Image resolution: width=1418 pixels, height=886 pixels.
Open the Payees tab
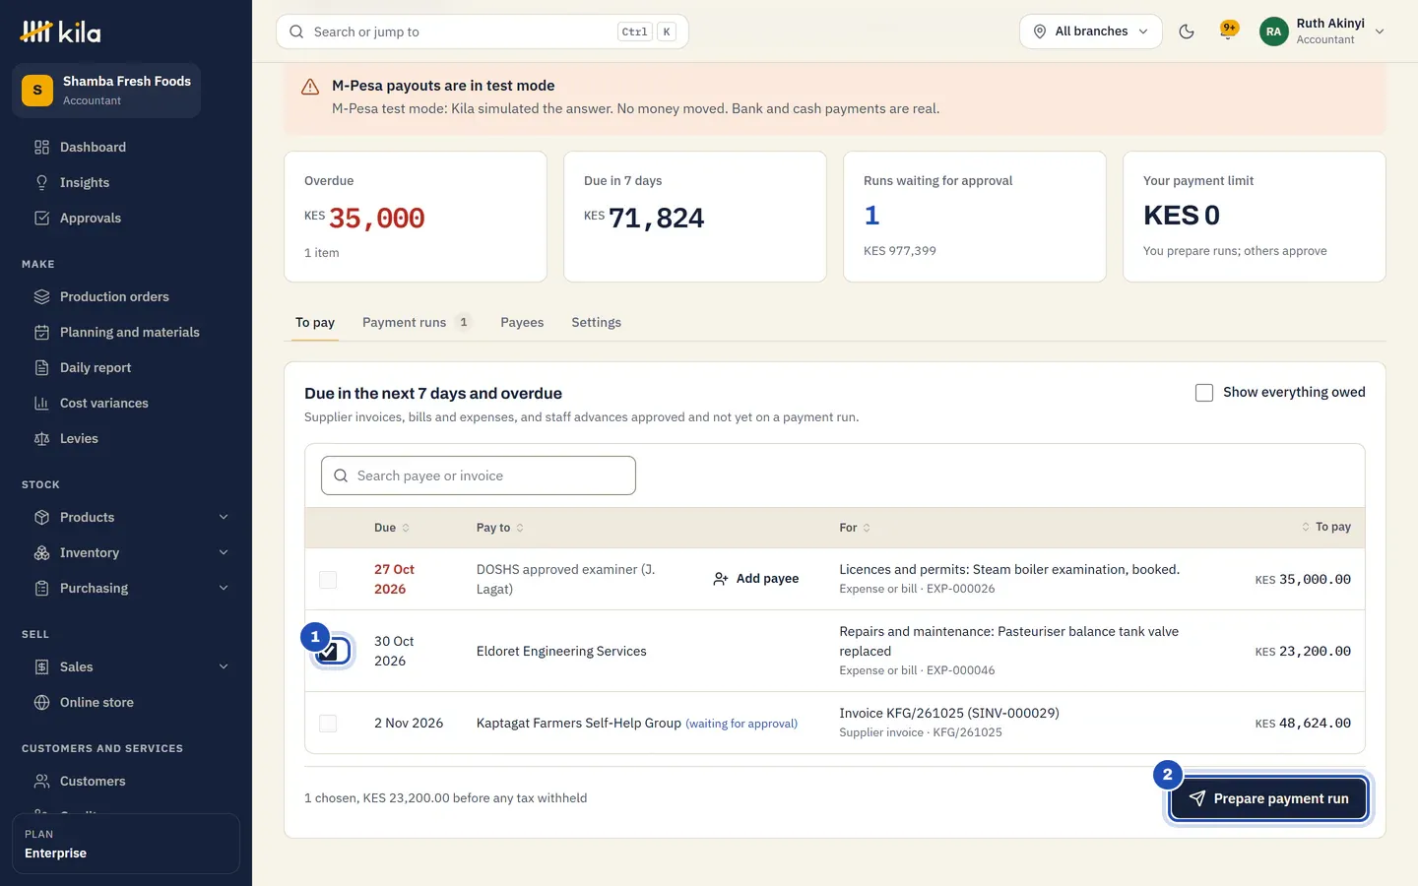[x=522, y=323]
